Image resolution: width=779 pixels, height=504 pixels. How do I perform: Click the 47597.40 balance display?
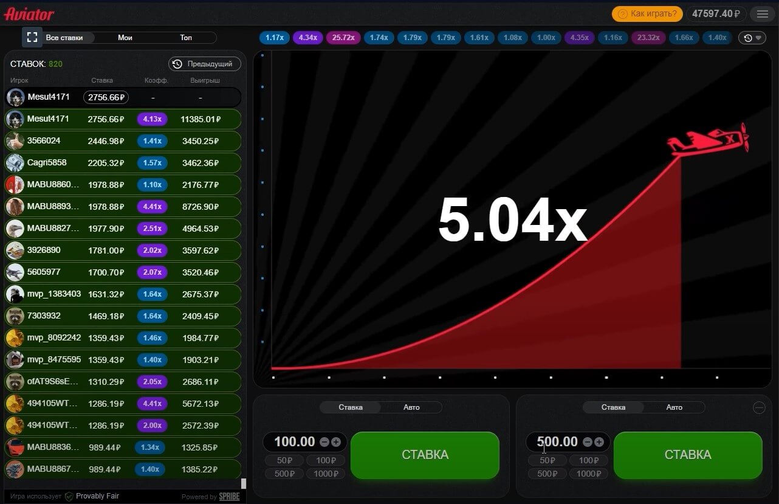(x=716, y=13)
